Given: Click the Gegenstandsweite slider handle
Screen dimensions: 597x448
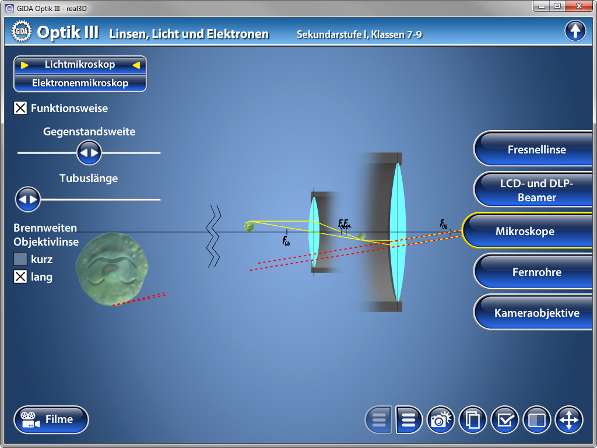Looking at the screenshot, I should (89, 153).
